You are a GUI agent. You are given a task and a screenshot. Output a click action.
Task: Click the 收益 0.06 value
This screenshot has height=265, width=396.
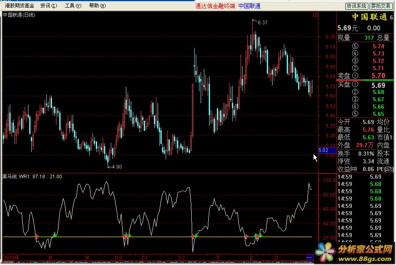[368, 169]
